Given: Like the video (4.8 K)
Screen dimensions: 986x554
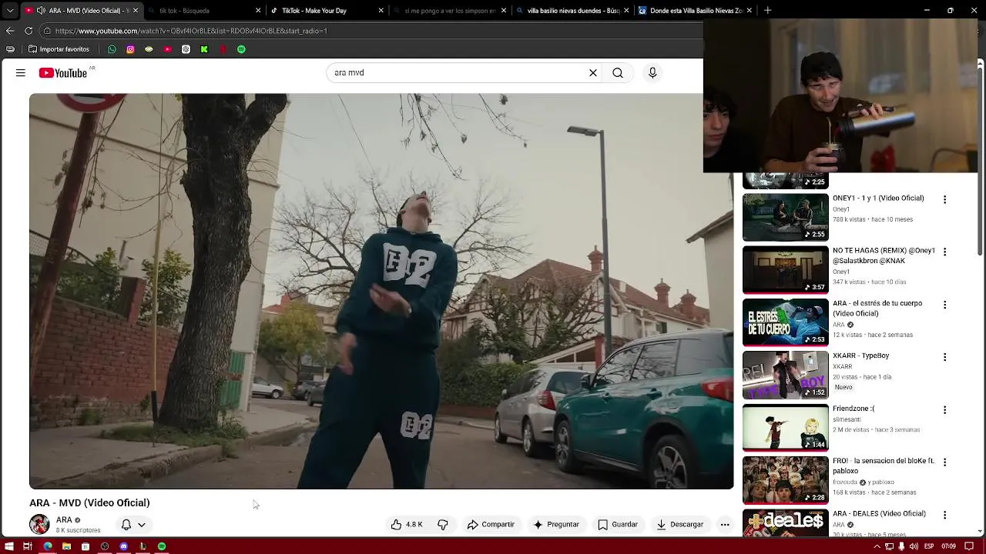Looking at the screenshot, I should pos(406,525).
